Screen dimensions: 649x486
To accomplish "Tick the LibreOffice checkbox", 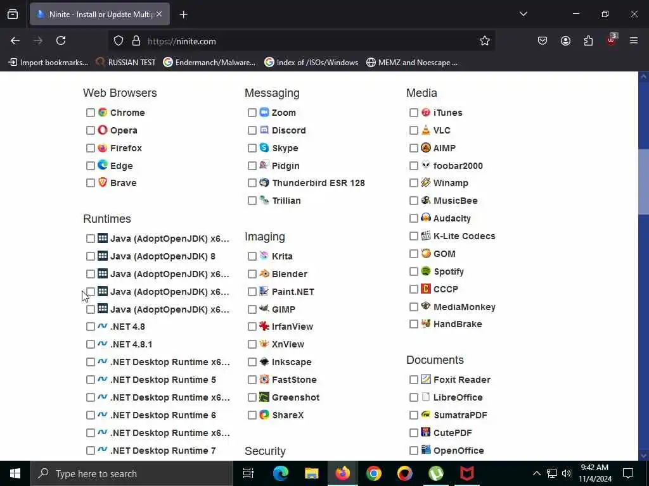I will pos(413,397).
